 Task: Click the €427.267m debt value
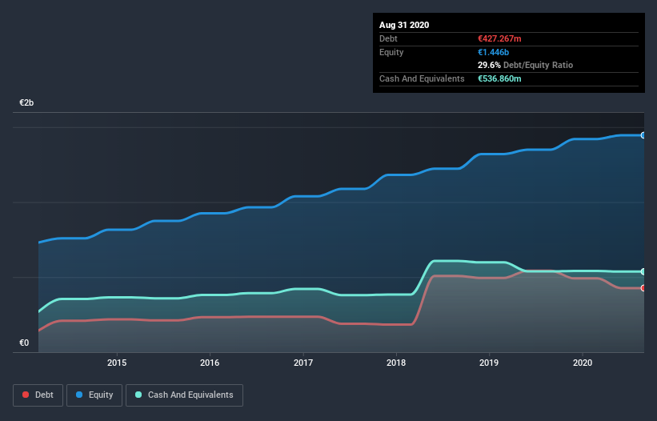tap(499, 38)
